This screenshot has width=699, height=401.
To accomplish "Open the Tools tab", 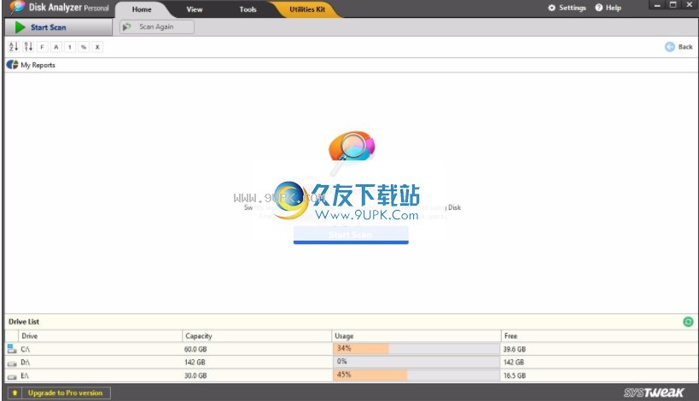I will click(x=248, y=9).
